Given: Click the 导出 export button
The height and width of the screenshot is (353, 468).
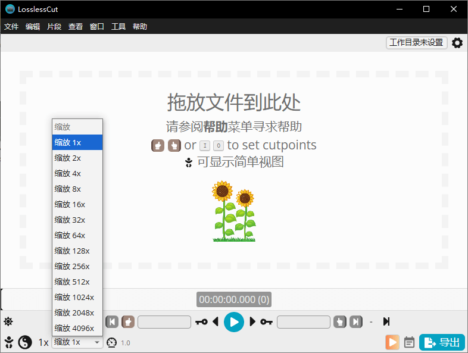Looking at the screenshot, I should click(442, 342).
